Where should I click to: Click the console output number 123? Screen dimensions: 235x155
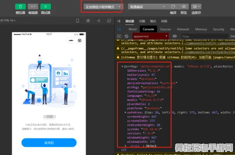[124, 150]
